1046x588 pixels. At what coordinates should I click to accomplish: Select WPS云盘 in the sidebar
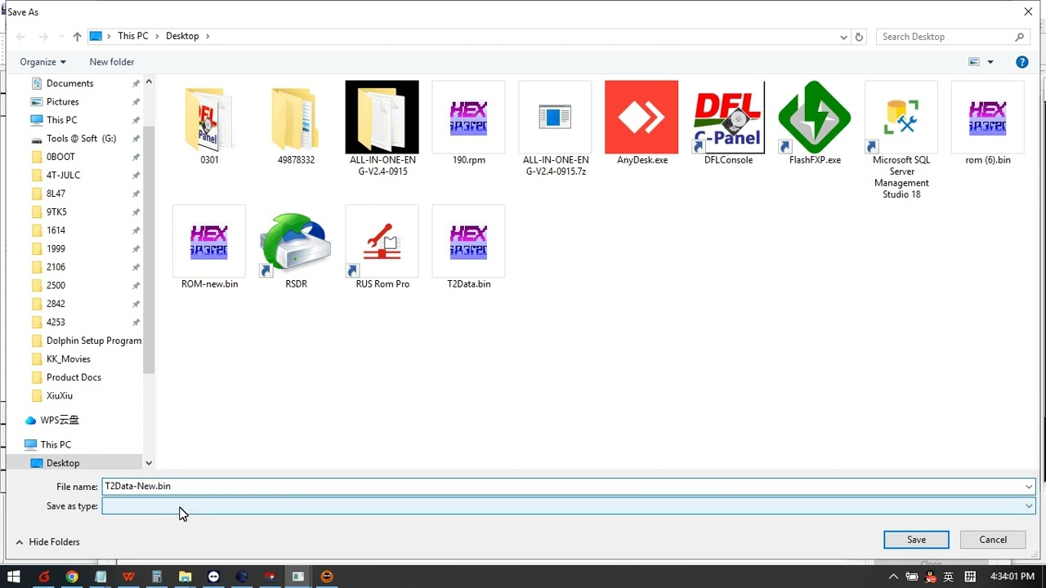coord(60,421)
